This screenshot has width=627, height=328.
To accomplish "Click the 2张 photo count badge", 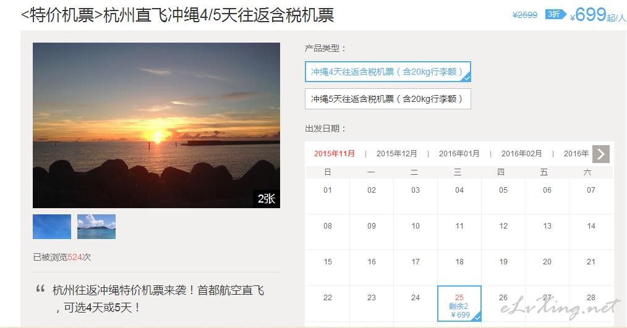I will (x=267, y=198).
